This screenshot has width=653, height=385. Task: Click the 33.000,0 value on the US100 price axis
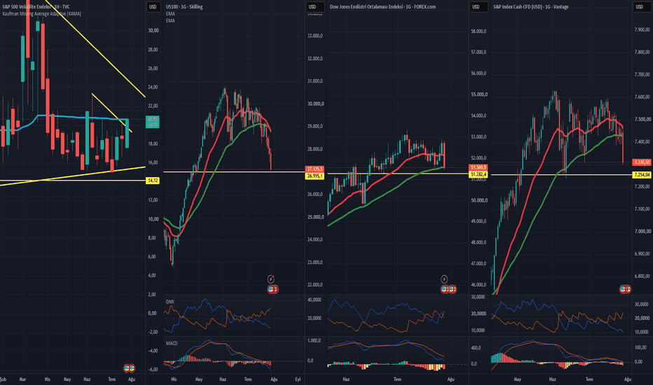[x=315, y=36]
